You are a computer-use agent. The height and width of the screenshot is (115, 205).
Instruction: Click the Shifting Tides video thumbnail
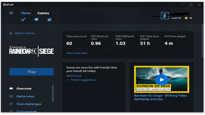[x=161, y=79]
